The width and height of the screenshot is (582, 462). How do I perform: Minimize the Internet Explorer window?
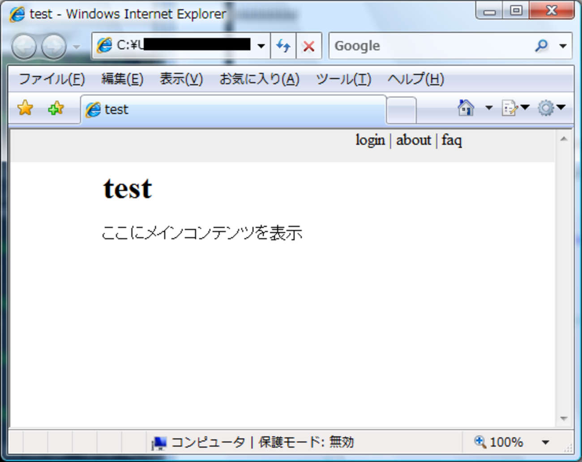point(489,11)
